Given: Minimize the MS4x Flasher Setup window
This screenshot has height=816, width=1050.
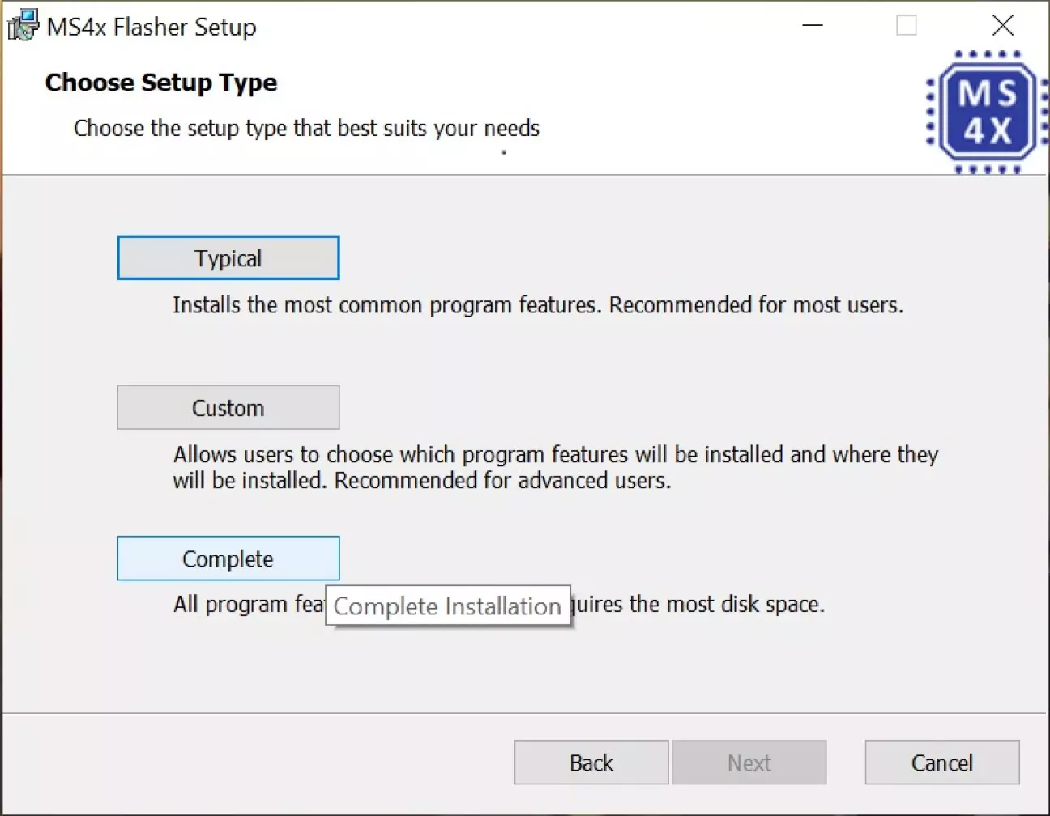Looking at the screenshot, I should coord(813,26).
